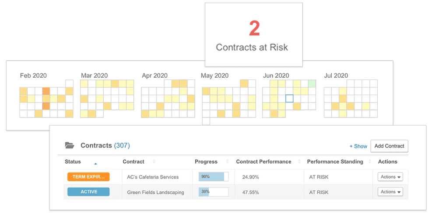Open Actions dropdown for AC's Cafeteria Services
The width and height of the screenshot is (428, 213).
tap(390, 177)
